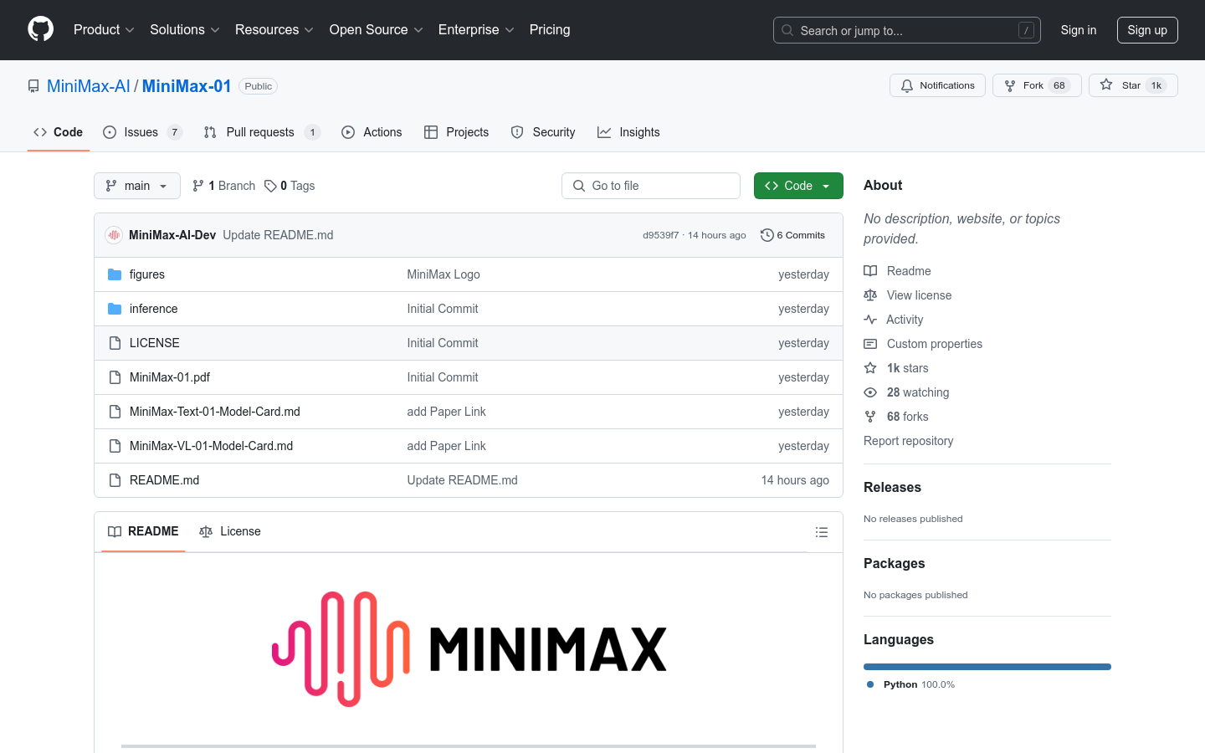The image size is (1205, 753).
Task: Click the Sign in link
Action: (x=1078, y=30)
